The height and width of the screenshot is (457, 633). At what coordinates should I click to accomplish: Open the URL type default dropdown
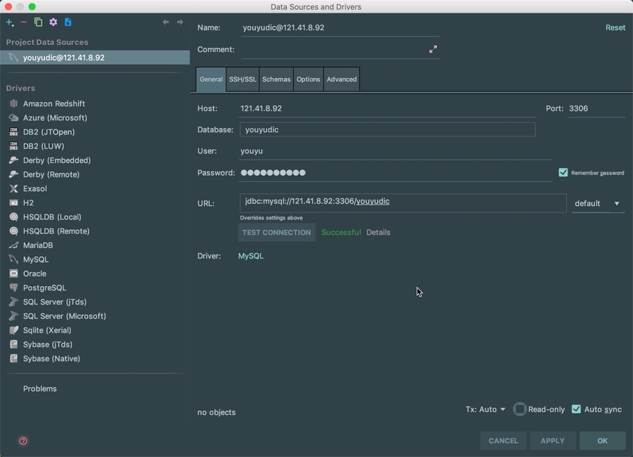tap(598, 203)
